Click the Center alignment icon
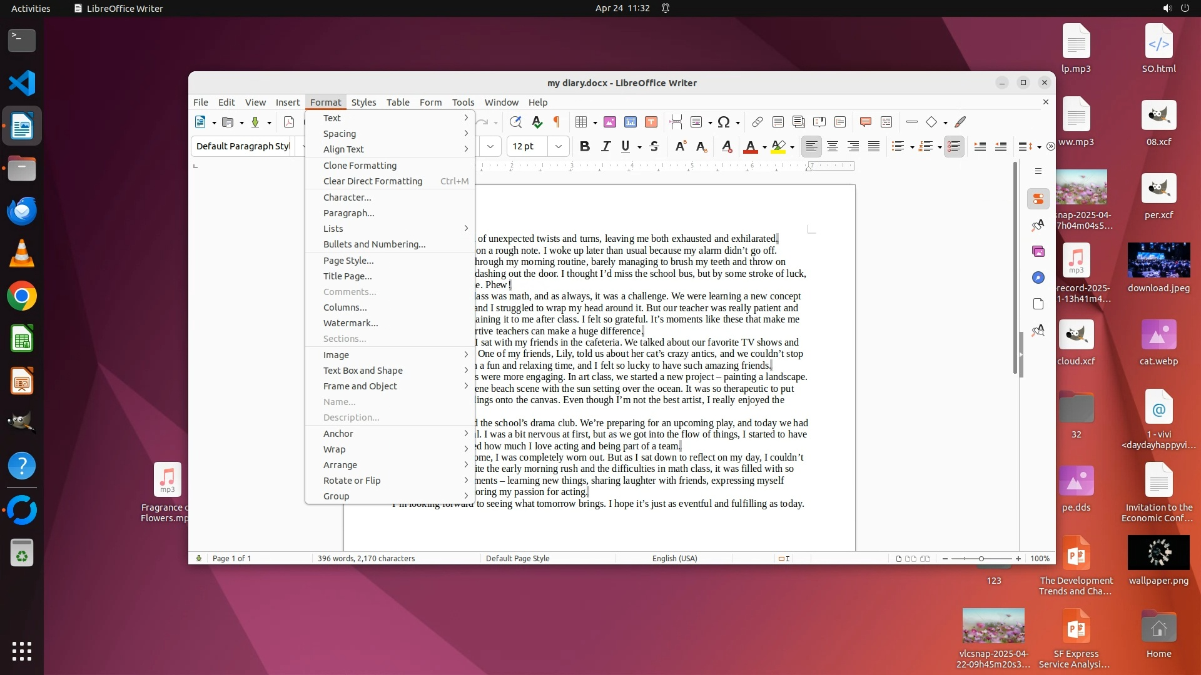1201x675 pixels. 832,146
